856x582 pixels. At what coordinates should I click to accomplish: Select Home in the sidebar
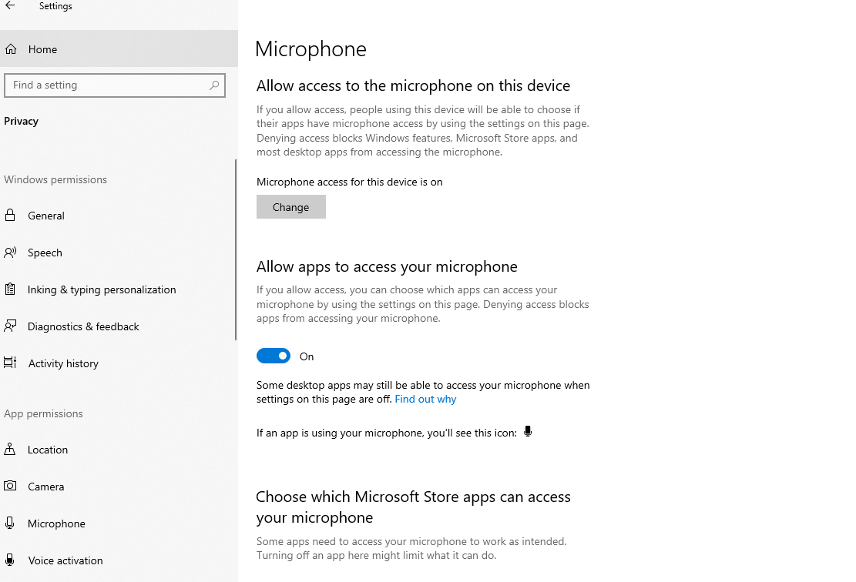[43, 48]
